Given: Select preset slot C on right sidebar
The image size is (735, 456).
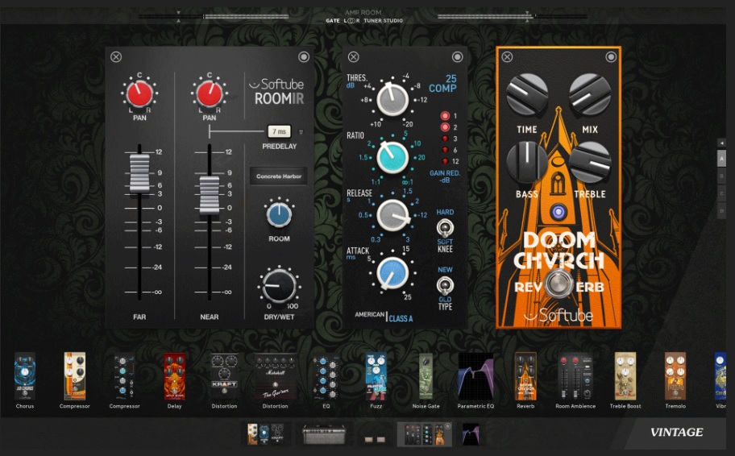Looking at the screenshot, I should [x=722, y=193].
